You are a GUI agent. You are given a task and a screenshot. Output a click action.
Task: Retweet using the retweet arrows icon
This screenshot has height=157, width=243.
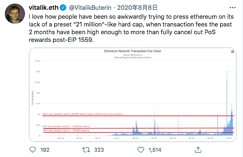pos(86,150)
